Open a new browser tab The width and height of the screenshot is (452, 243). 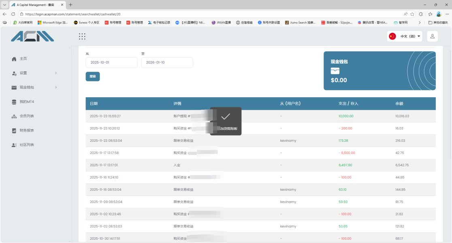71,4
